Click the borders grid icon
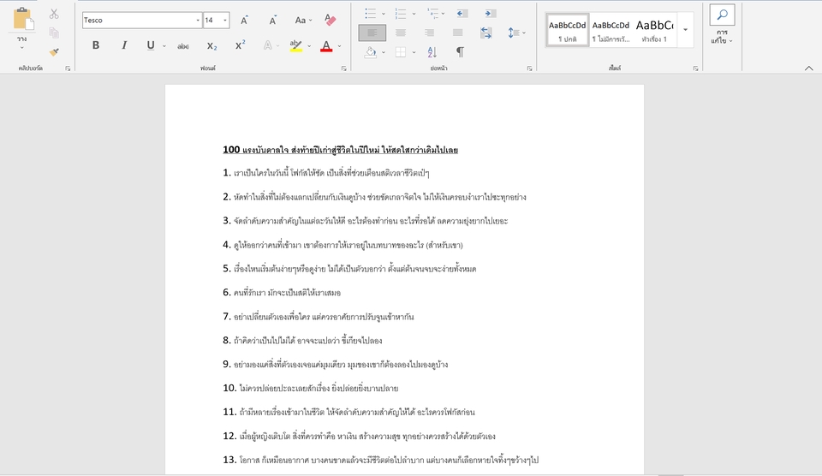The height and width of the screenshot is (476, 822). click(x=401, y=52)
